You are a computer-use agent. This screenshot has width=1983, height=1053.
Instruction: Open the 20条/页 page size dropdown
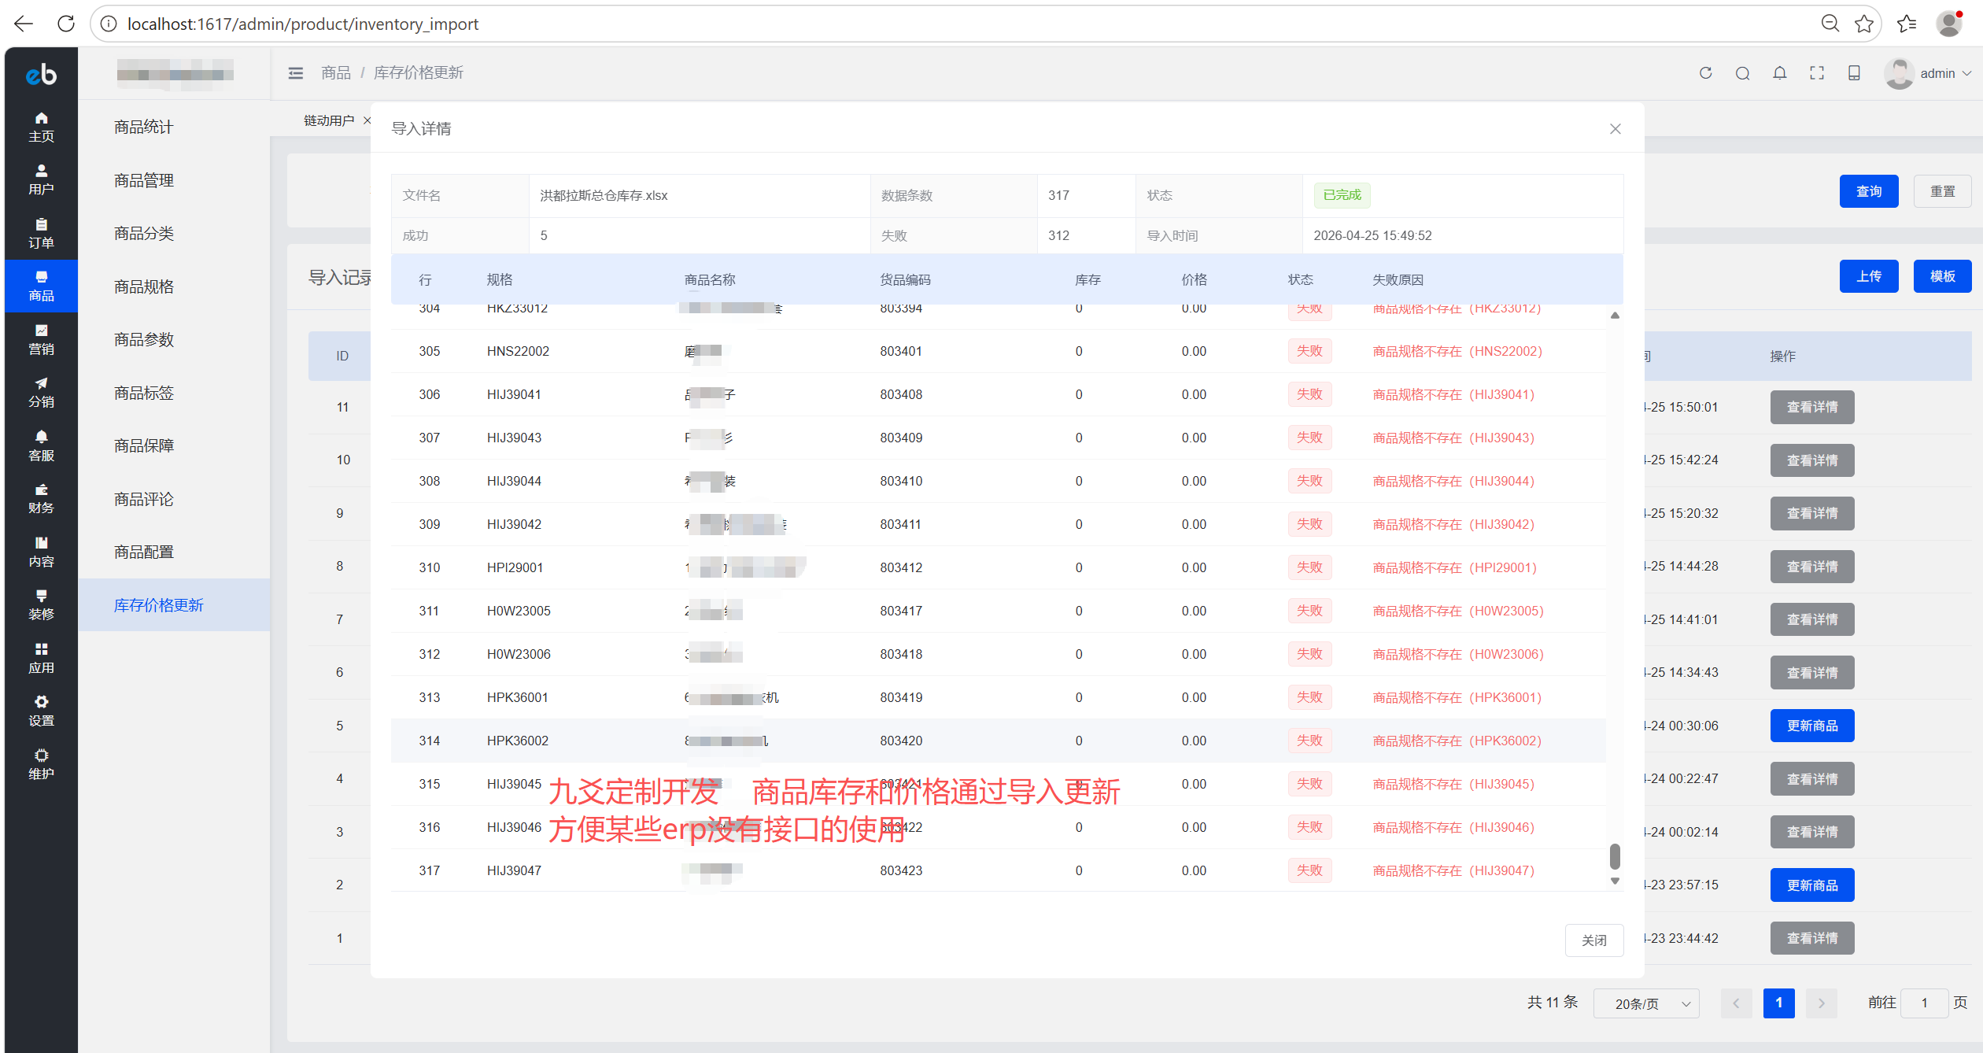pyautogui.click(x=1645, y=1003)
